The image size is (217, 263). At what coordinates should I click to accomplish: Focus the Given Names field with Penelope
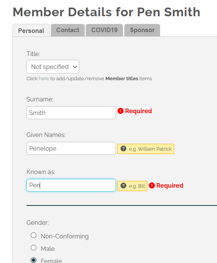(71, 148)
